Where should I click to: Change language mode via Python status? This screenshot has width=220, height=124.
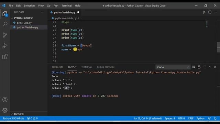click(200, 118)
